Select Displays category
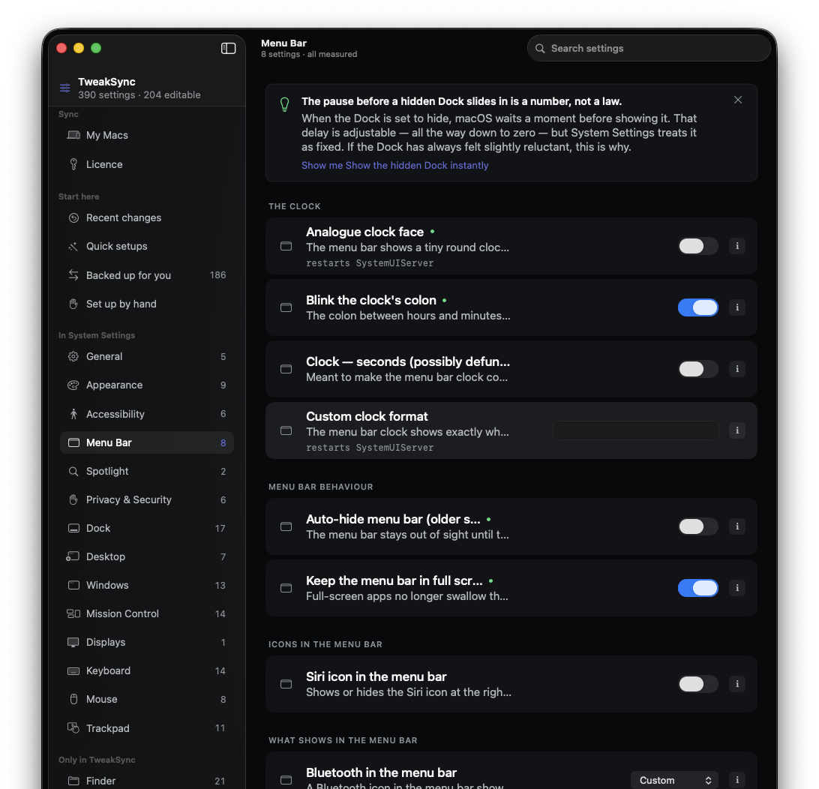The width and height of the screenshot is (819, 789). pos(147,642)
